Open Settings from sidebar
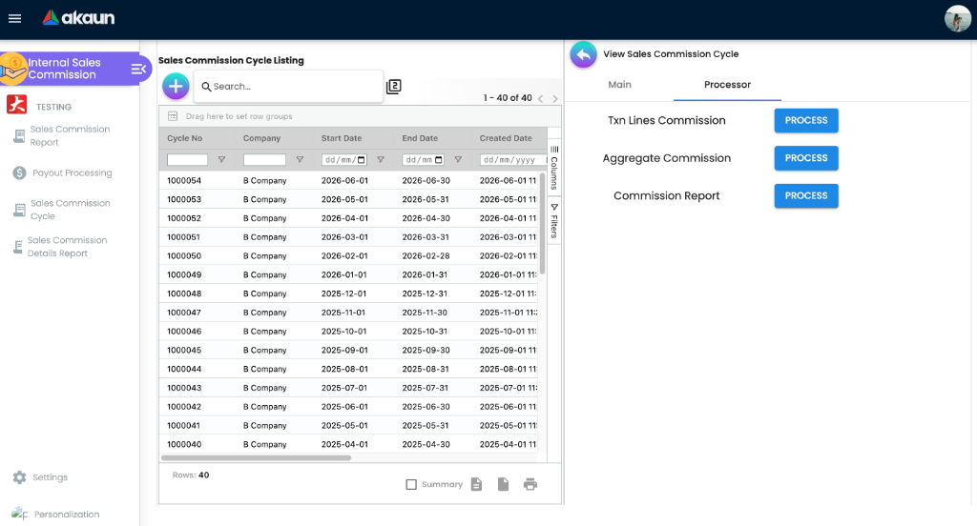 tap(50, 477)
